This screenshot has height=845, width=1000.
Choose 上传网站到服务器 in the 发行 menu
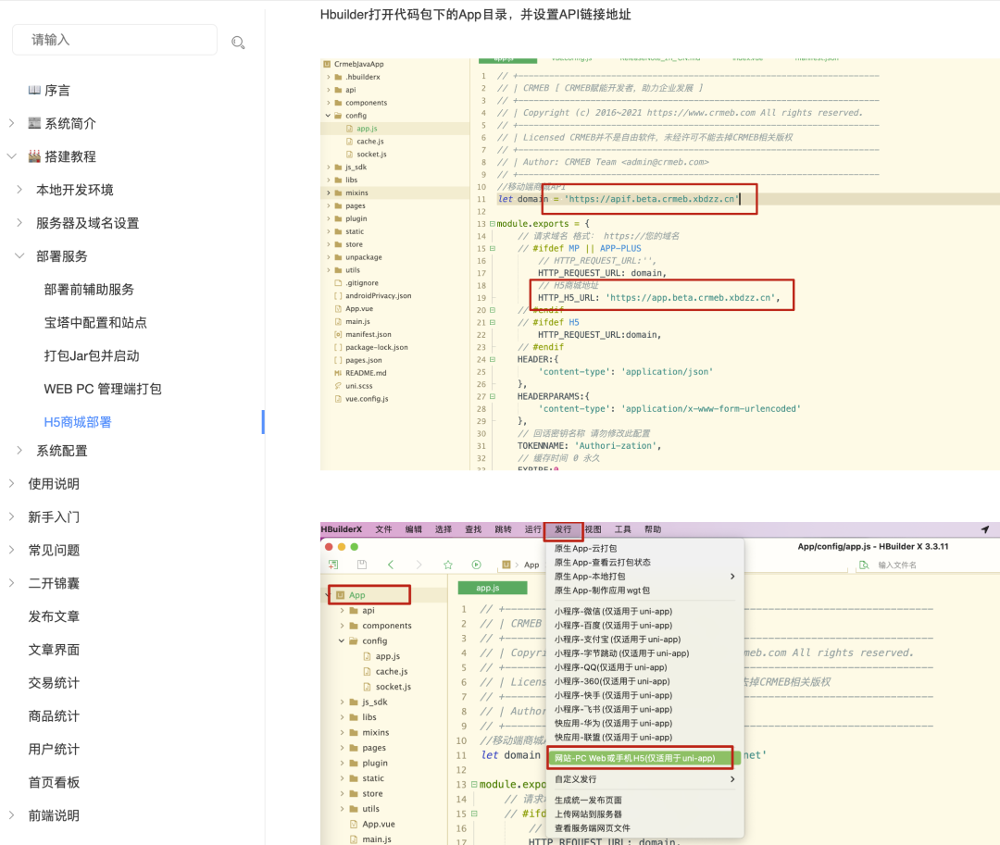pyautogui.click(x=588, y=814)
